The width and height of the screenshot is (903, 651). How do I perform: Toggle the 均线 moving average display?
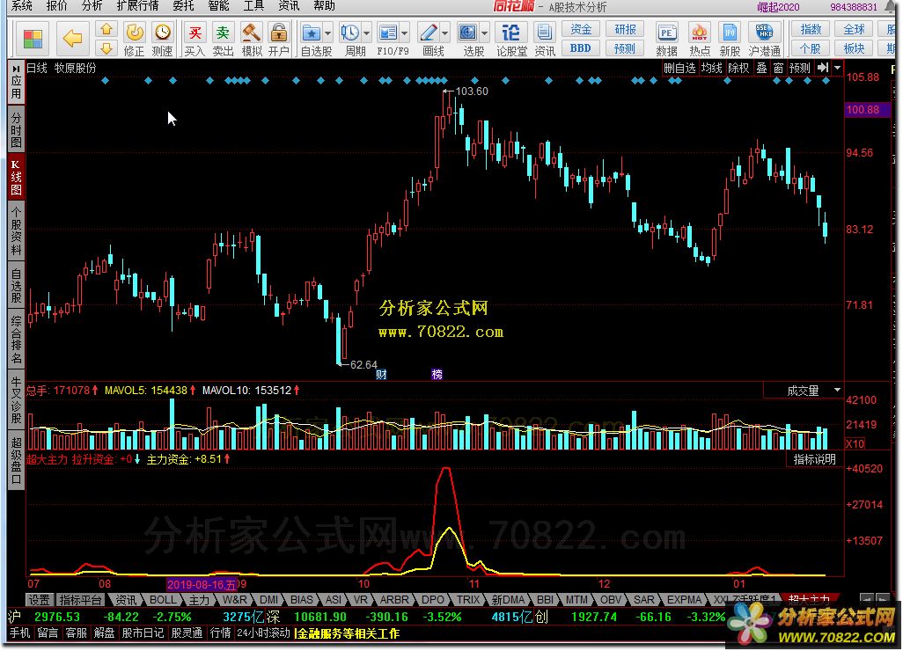coord(712,68)
